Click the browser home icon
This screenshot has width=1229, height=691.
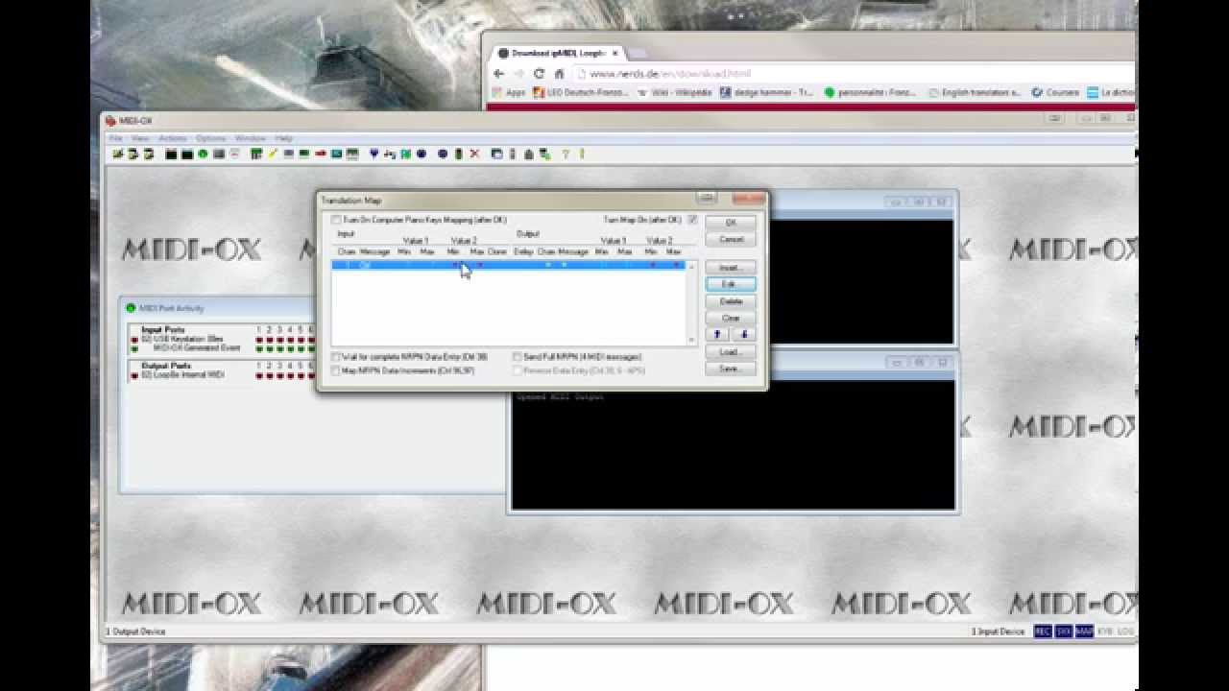click(559, 74)
